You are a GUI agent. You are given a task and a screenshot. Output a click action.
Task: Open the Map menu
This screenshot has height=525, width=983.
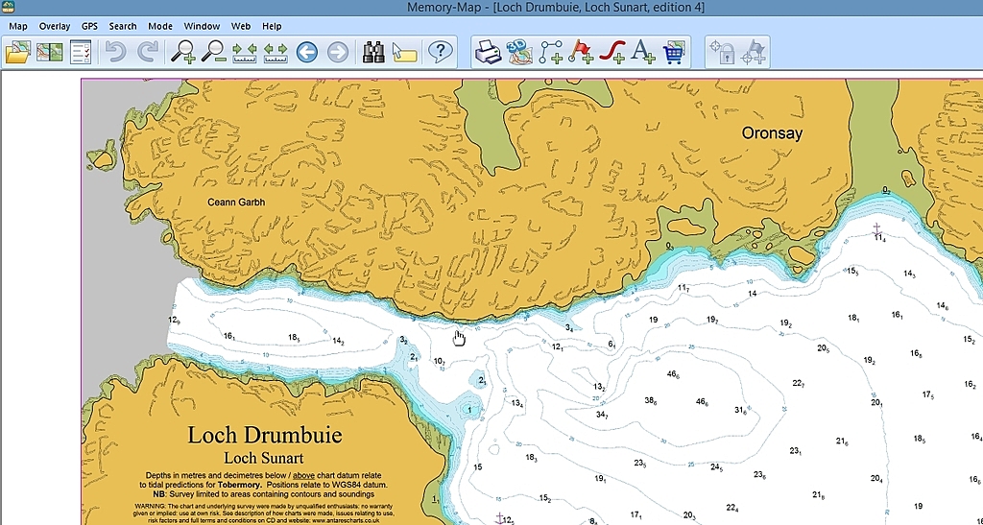coord(17,26)
